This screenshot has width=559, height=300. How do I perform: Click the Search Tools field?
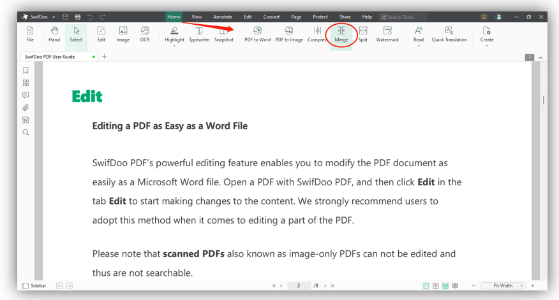(x=403, y=17)
